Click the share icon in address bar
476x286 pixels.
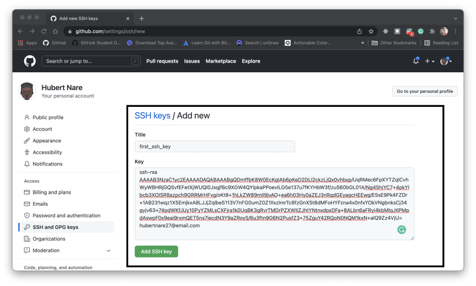[359, 31]
